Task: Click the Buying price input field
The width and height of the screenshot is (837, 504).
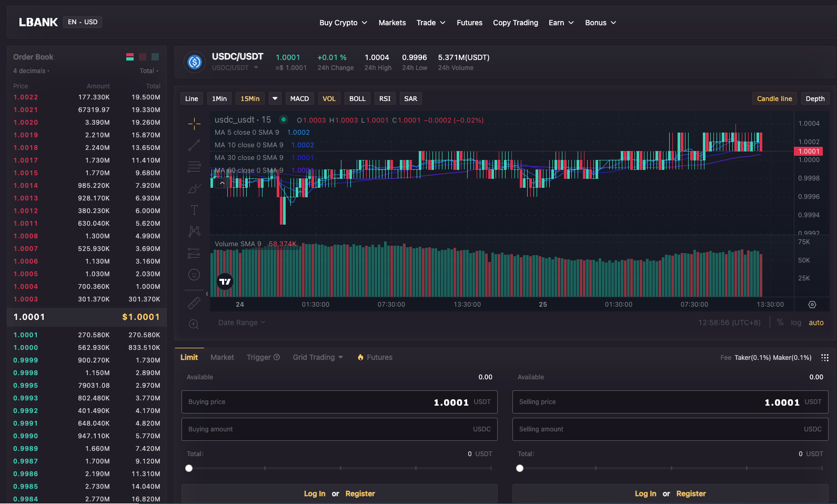Action: (x=339, y=402)
